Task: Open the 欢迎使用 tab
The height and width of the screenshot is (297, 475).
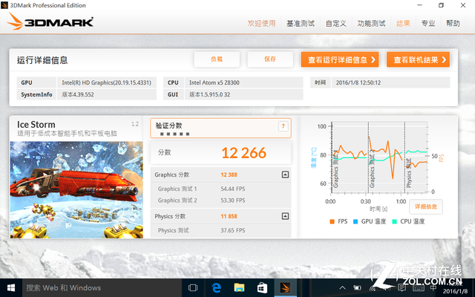Action: pyautogui.click(x=261, y=23)
